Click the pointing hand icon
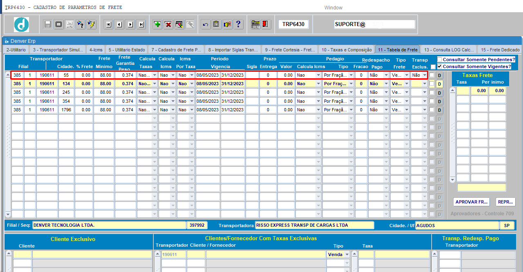The image size is (523, 272). [x=228, y=24]
